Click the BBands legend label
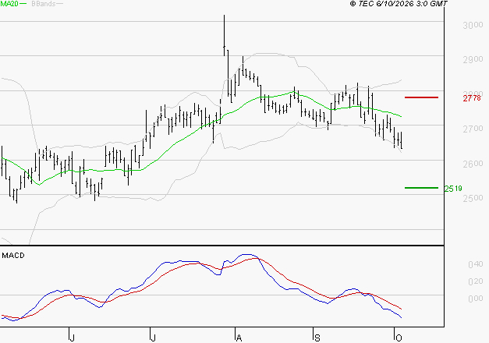This screenshot has height=343, width=489. 44,4
